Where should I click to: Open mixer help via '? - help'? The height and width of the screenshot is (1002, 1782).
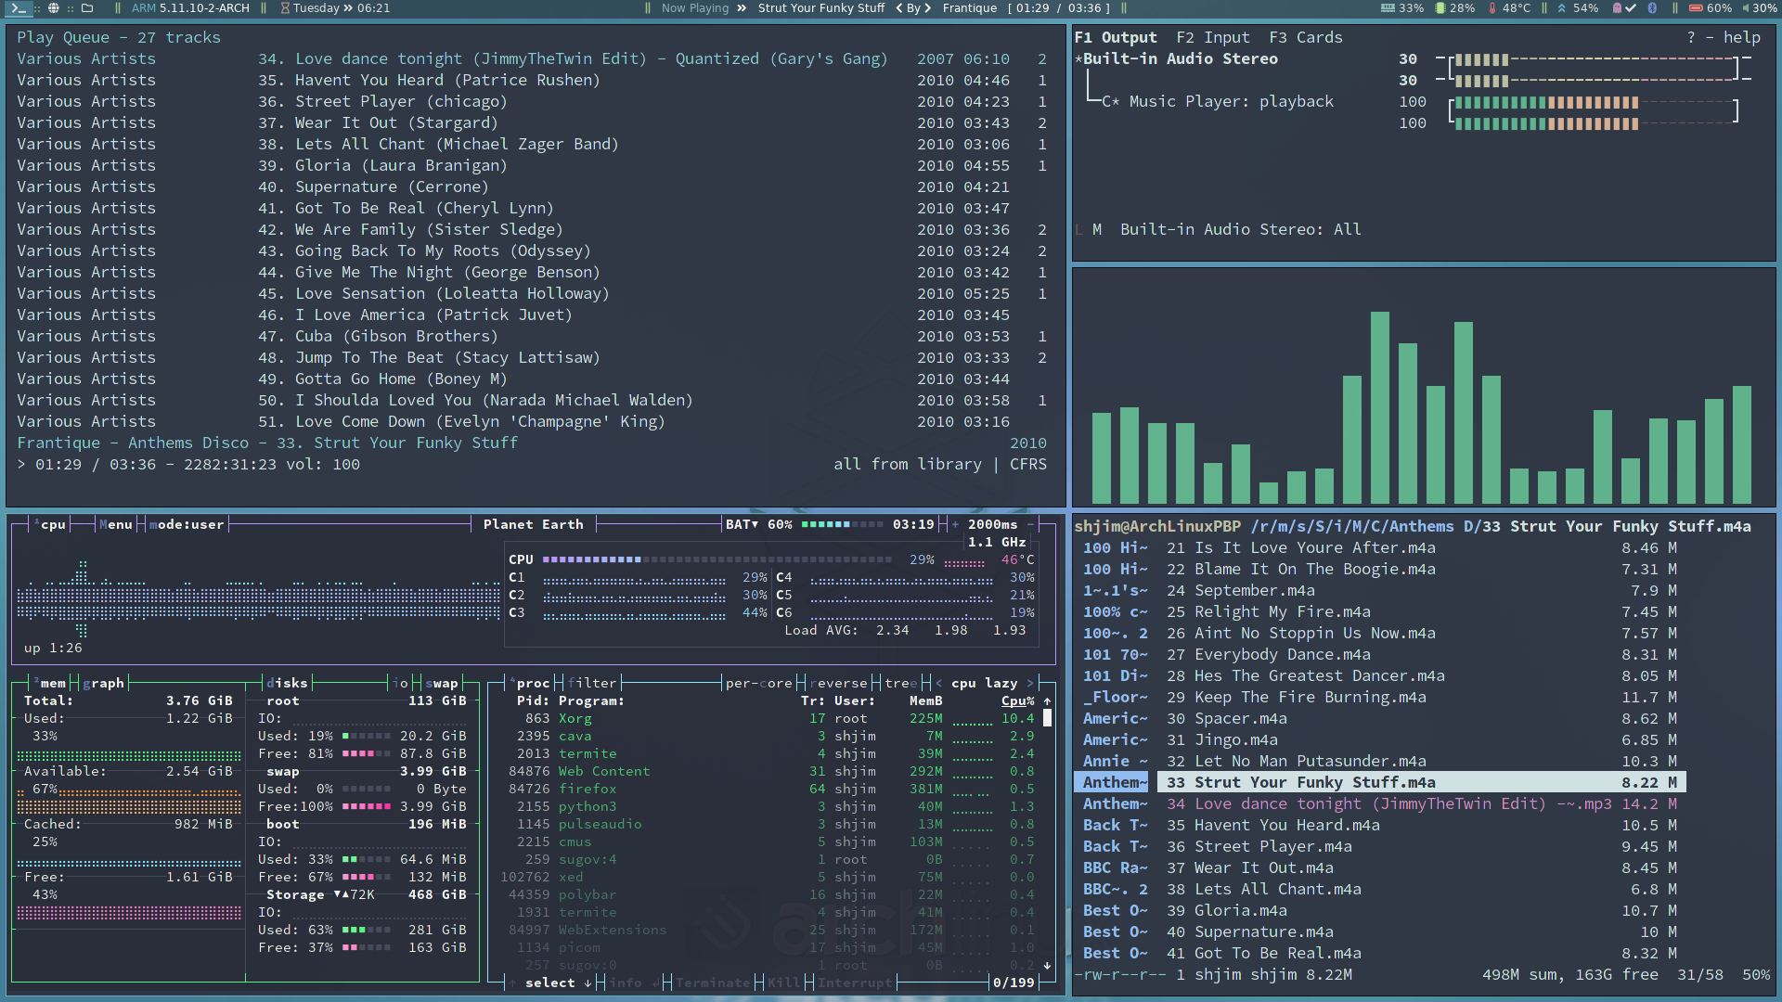click(x=1724, y=38)
